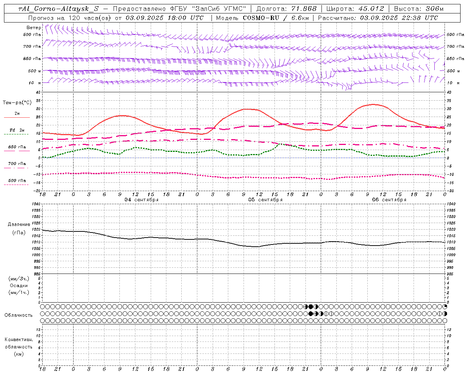Screen dimensions: 466x372
Task: Click the 500 гПа temperature legend entry
Action: pyautogui.click(x=16, y=181)
